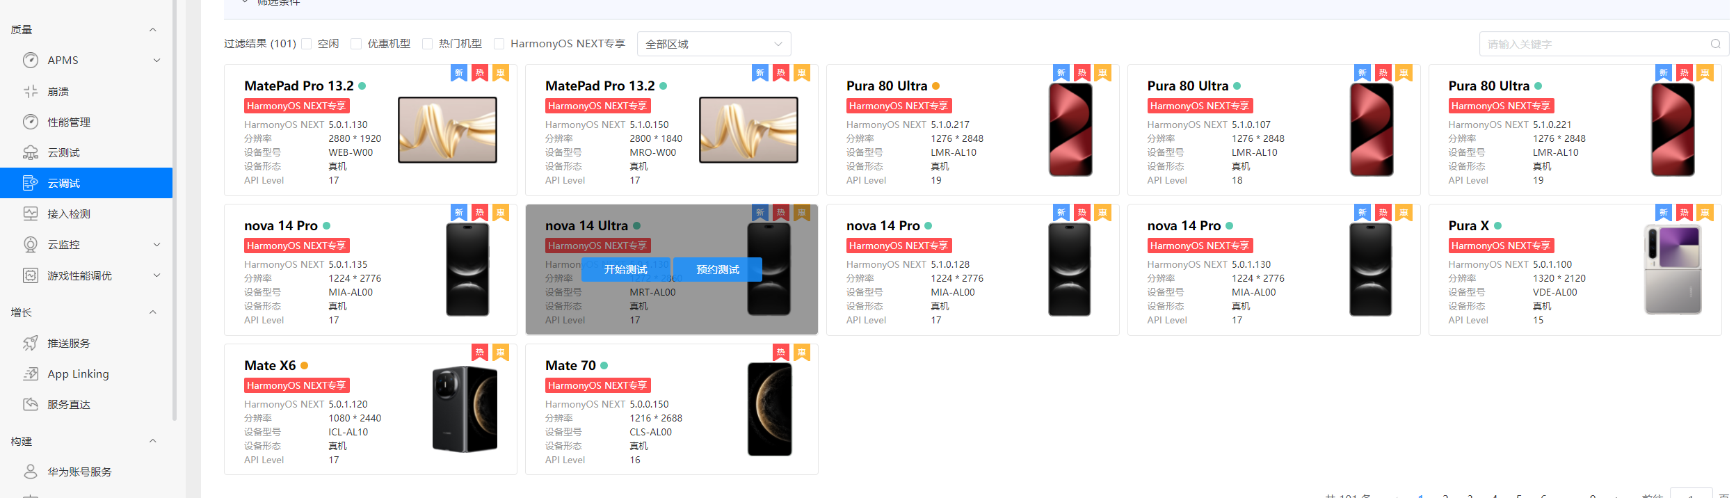Click HarmonyOS NEXT专享 tag on Pura X

pyautogui.click(x=1501, y=246)
